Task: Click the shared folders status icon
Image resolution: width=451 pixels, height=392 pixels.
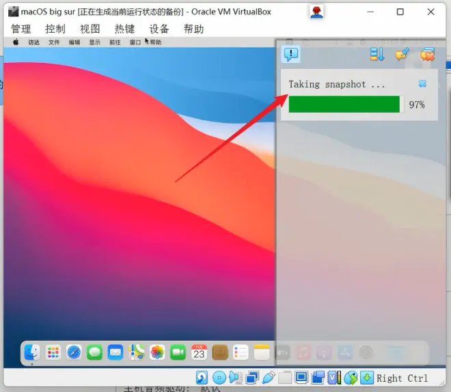Action: coord(285,378)
